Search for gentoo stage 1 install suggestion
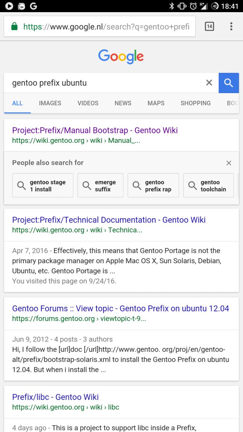The image size is (243, 432). pos(43,185)
